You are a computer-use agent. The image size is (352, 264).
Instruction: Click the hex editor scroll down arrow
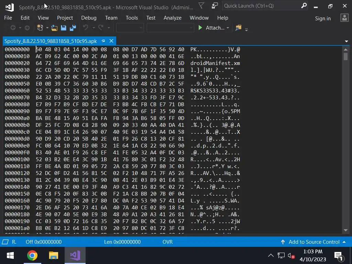point(345,230)
